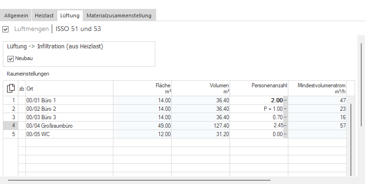This screenshot has height=184, width=365.
Task: Uncheck the Neubau checkbox
Action: point(10,59)
